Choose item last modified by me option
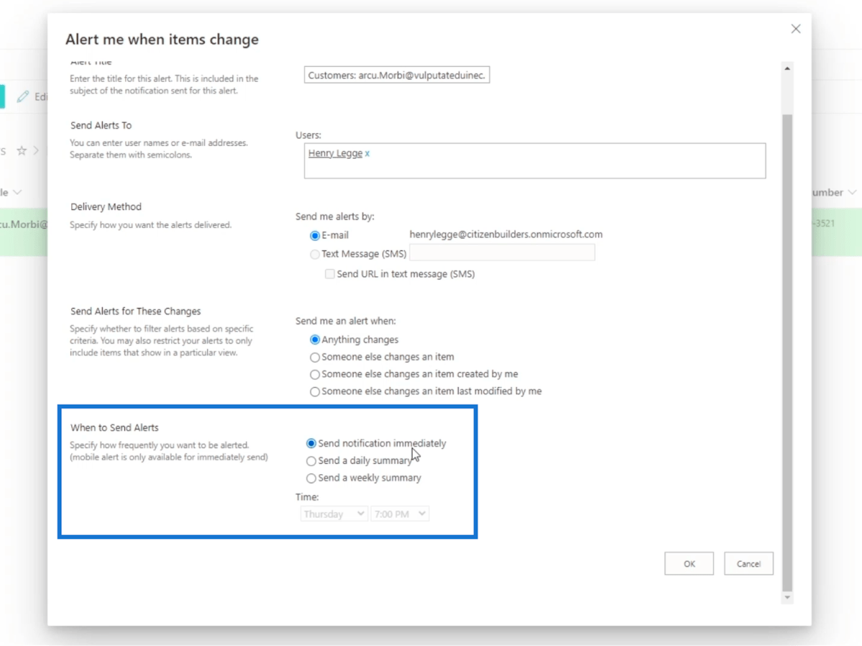 pyautogui.click(x=314, y=392)
